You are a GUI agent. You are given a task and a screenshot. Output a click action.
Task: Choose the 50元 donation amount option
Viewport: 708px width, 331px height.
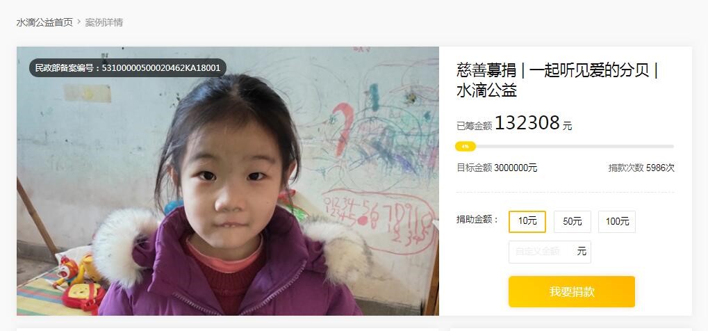tap(572, 222)
